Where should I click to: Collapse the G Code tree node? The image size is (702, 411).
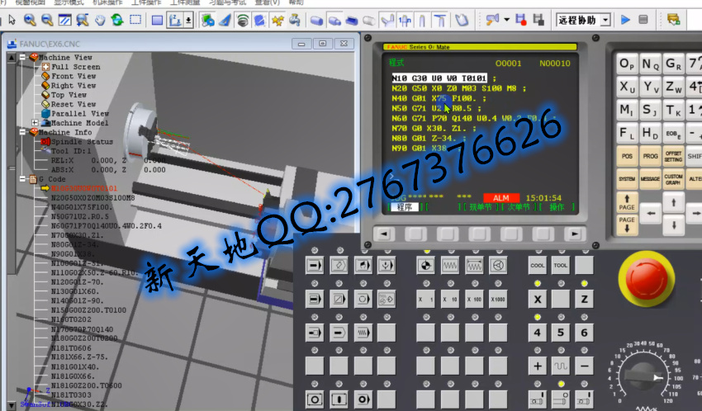[22, 179]
